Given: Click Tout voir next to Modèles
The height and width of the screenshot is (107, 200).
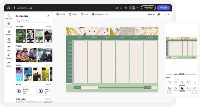Looking at the screenshot, I should pos(49,27).
